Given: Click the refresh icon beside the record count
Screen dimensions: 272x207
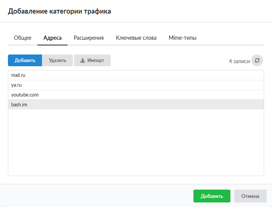Looking at the screenshot, I should pos(257,61).
